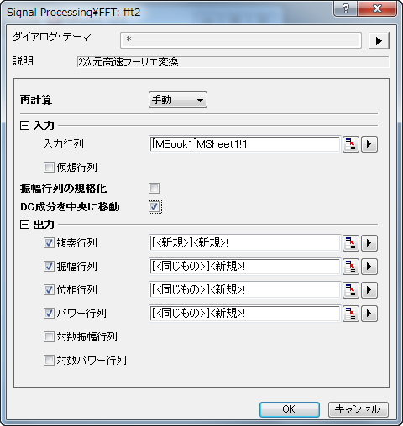Collapse the 入力 section
This screenshot has height=426, width=403.
click(x=24, y=126)
